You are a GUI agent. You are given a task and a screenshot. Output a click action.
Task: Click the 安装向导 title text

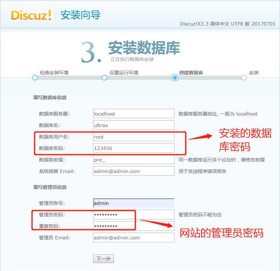[x=81, y=15]
